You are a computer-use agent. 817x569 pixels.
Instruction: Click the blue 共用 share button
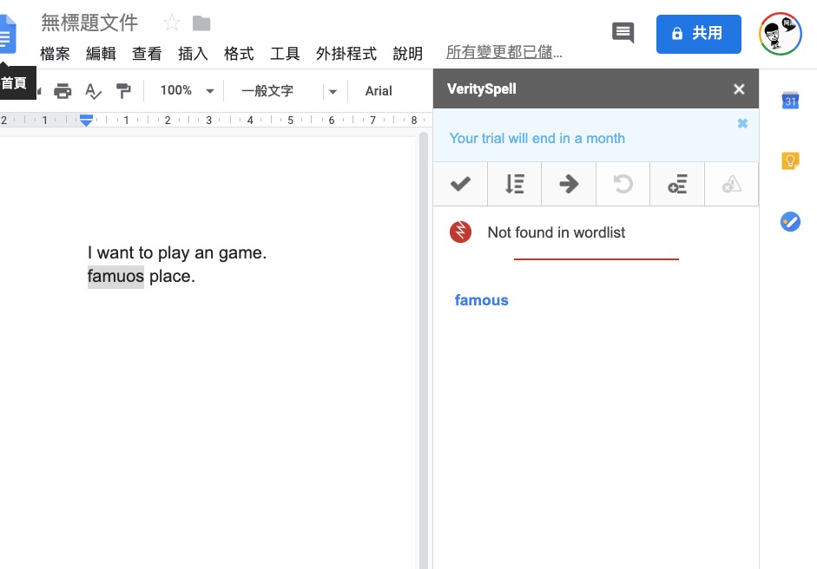point(698,33)
